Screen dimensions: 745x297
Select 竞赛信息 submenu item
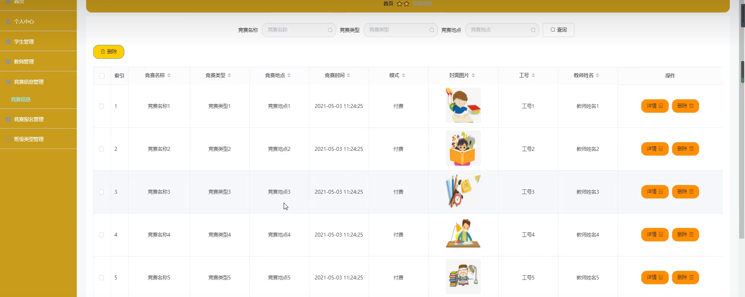(21, 99)
